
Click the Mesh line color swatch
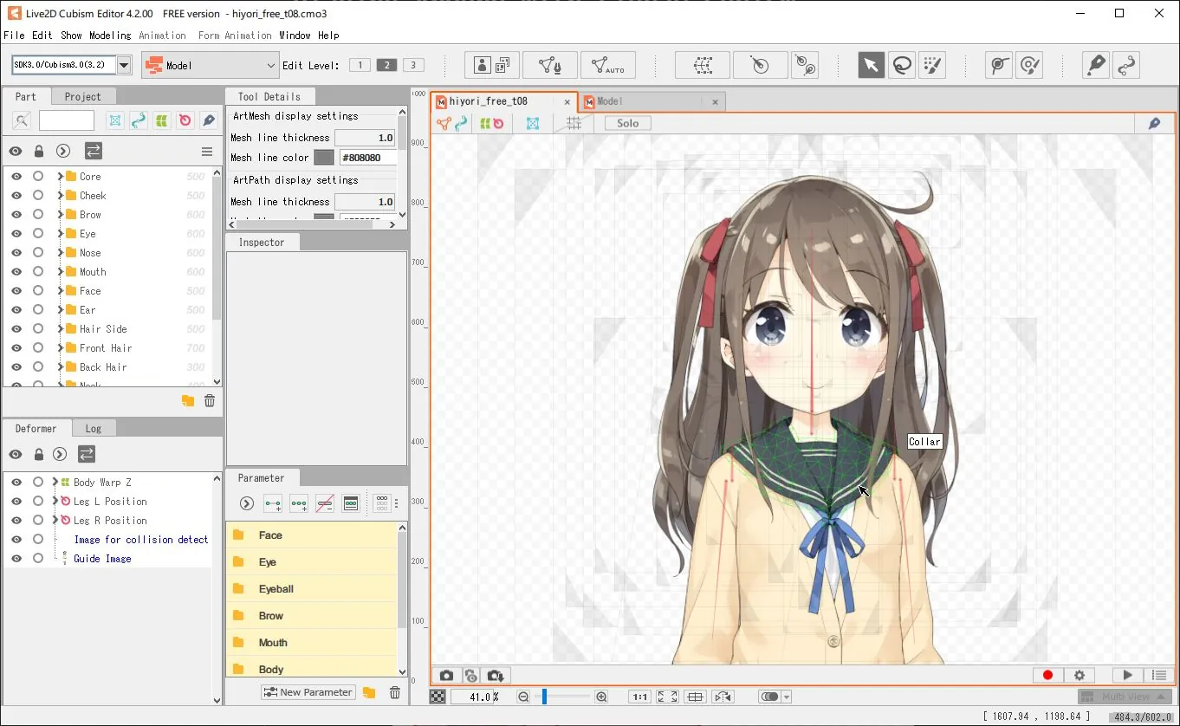coord(323,158)
